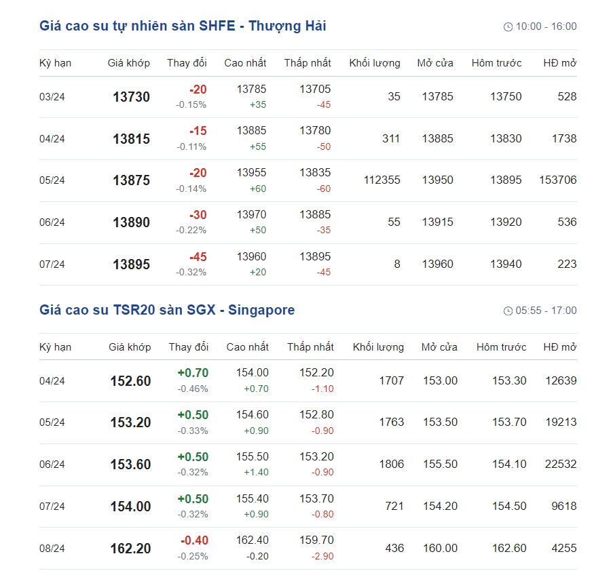
Task: Click SHFE previous-day value 13750
Action: click(x=506, y=96)
